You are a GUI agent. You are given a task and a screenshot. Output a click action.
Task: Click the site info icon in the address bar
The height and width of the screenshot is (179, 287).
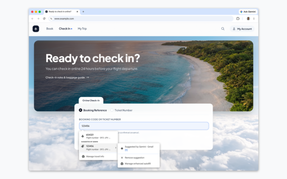pyautogui.click(x=51, y=19)
